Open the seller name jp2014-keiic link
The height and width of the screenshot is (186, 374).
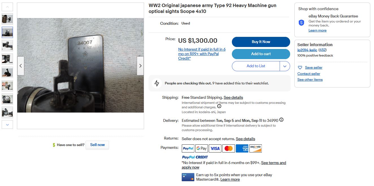pyautogui.click(x=307, y=50)
